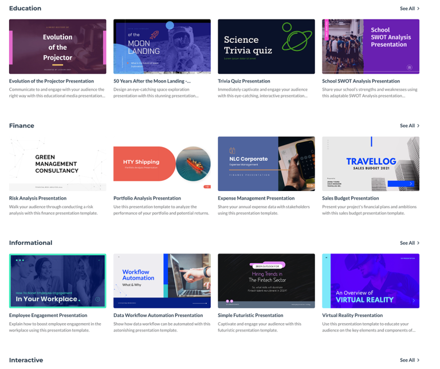
Task: Open Simple Futuristic Presentation title
Action: pyautogui.click(x=250, y=315)
